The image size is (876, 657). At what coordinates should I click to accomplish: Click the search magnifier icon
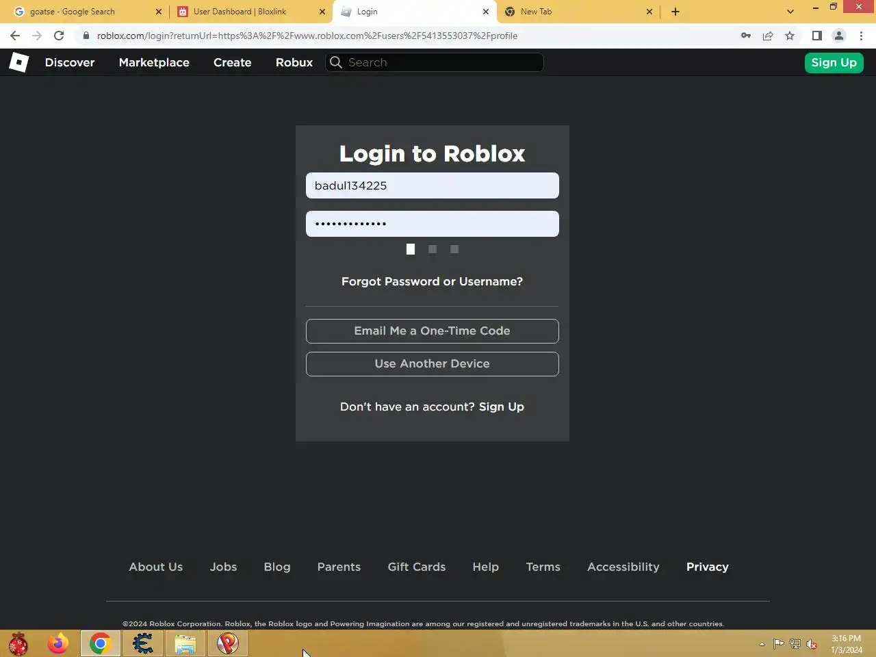coord(335,62)
